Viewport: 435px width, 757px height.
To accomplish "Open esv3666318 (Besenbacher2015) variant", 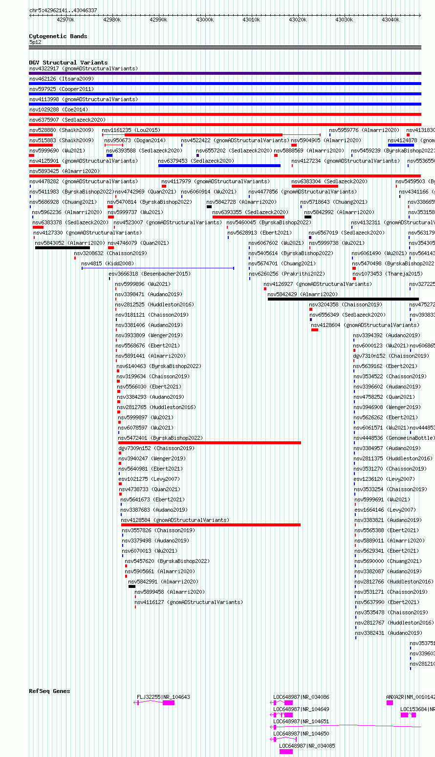I will (150, 274).
